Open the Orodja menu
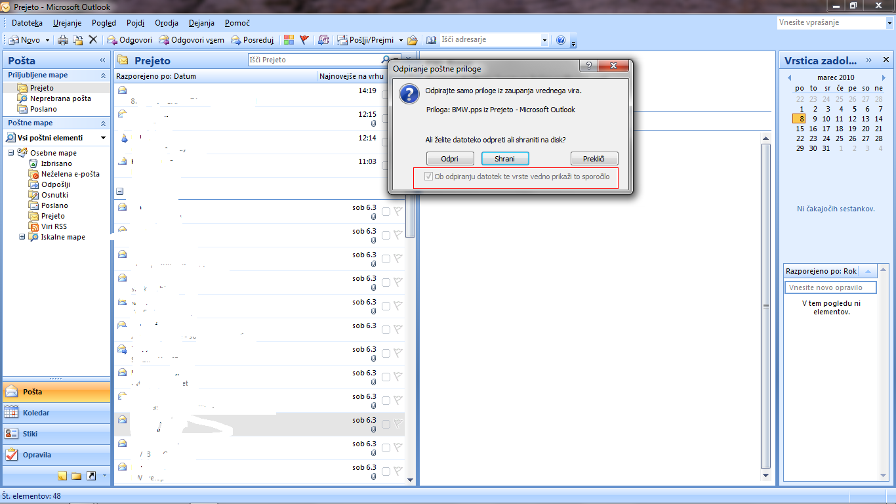This screenshot has height=504, width=896. click(167, 23)
